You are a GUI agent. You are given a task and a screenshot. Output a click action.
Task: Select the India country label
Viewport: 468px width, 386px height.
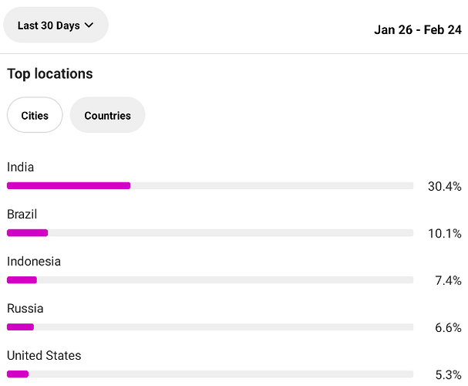click(x=20, y=167)
